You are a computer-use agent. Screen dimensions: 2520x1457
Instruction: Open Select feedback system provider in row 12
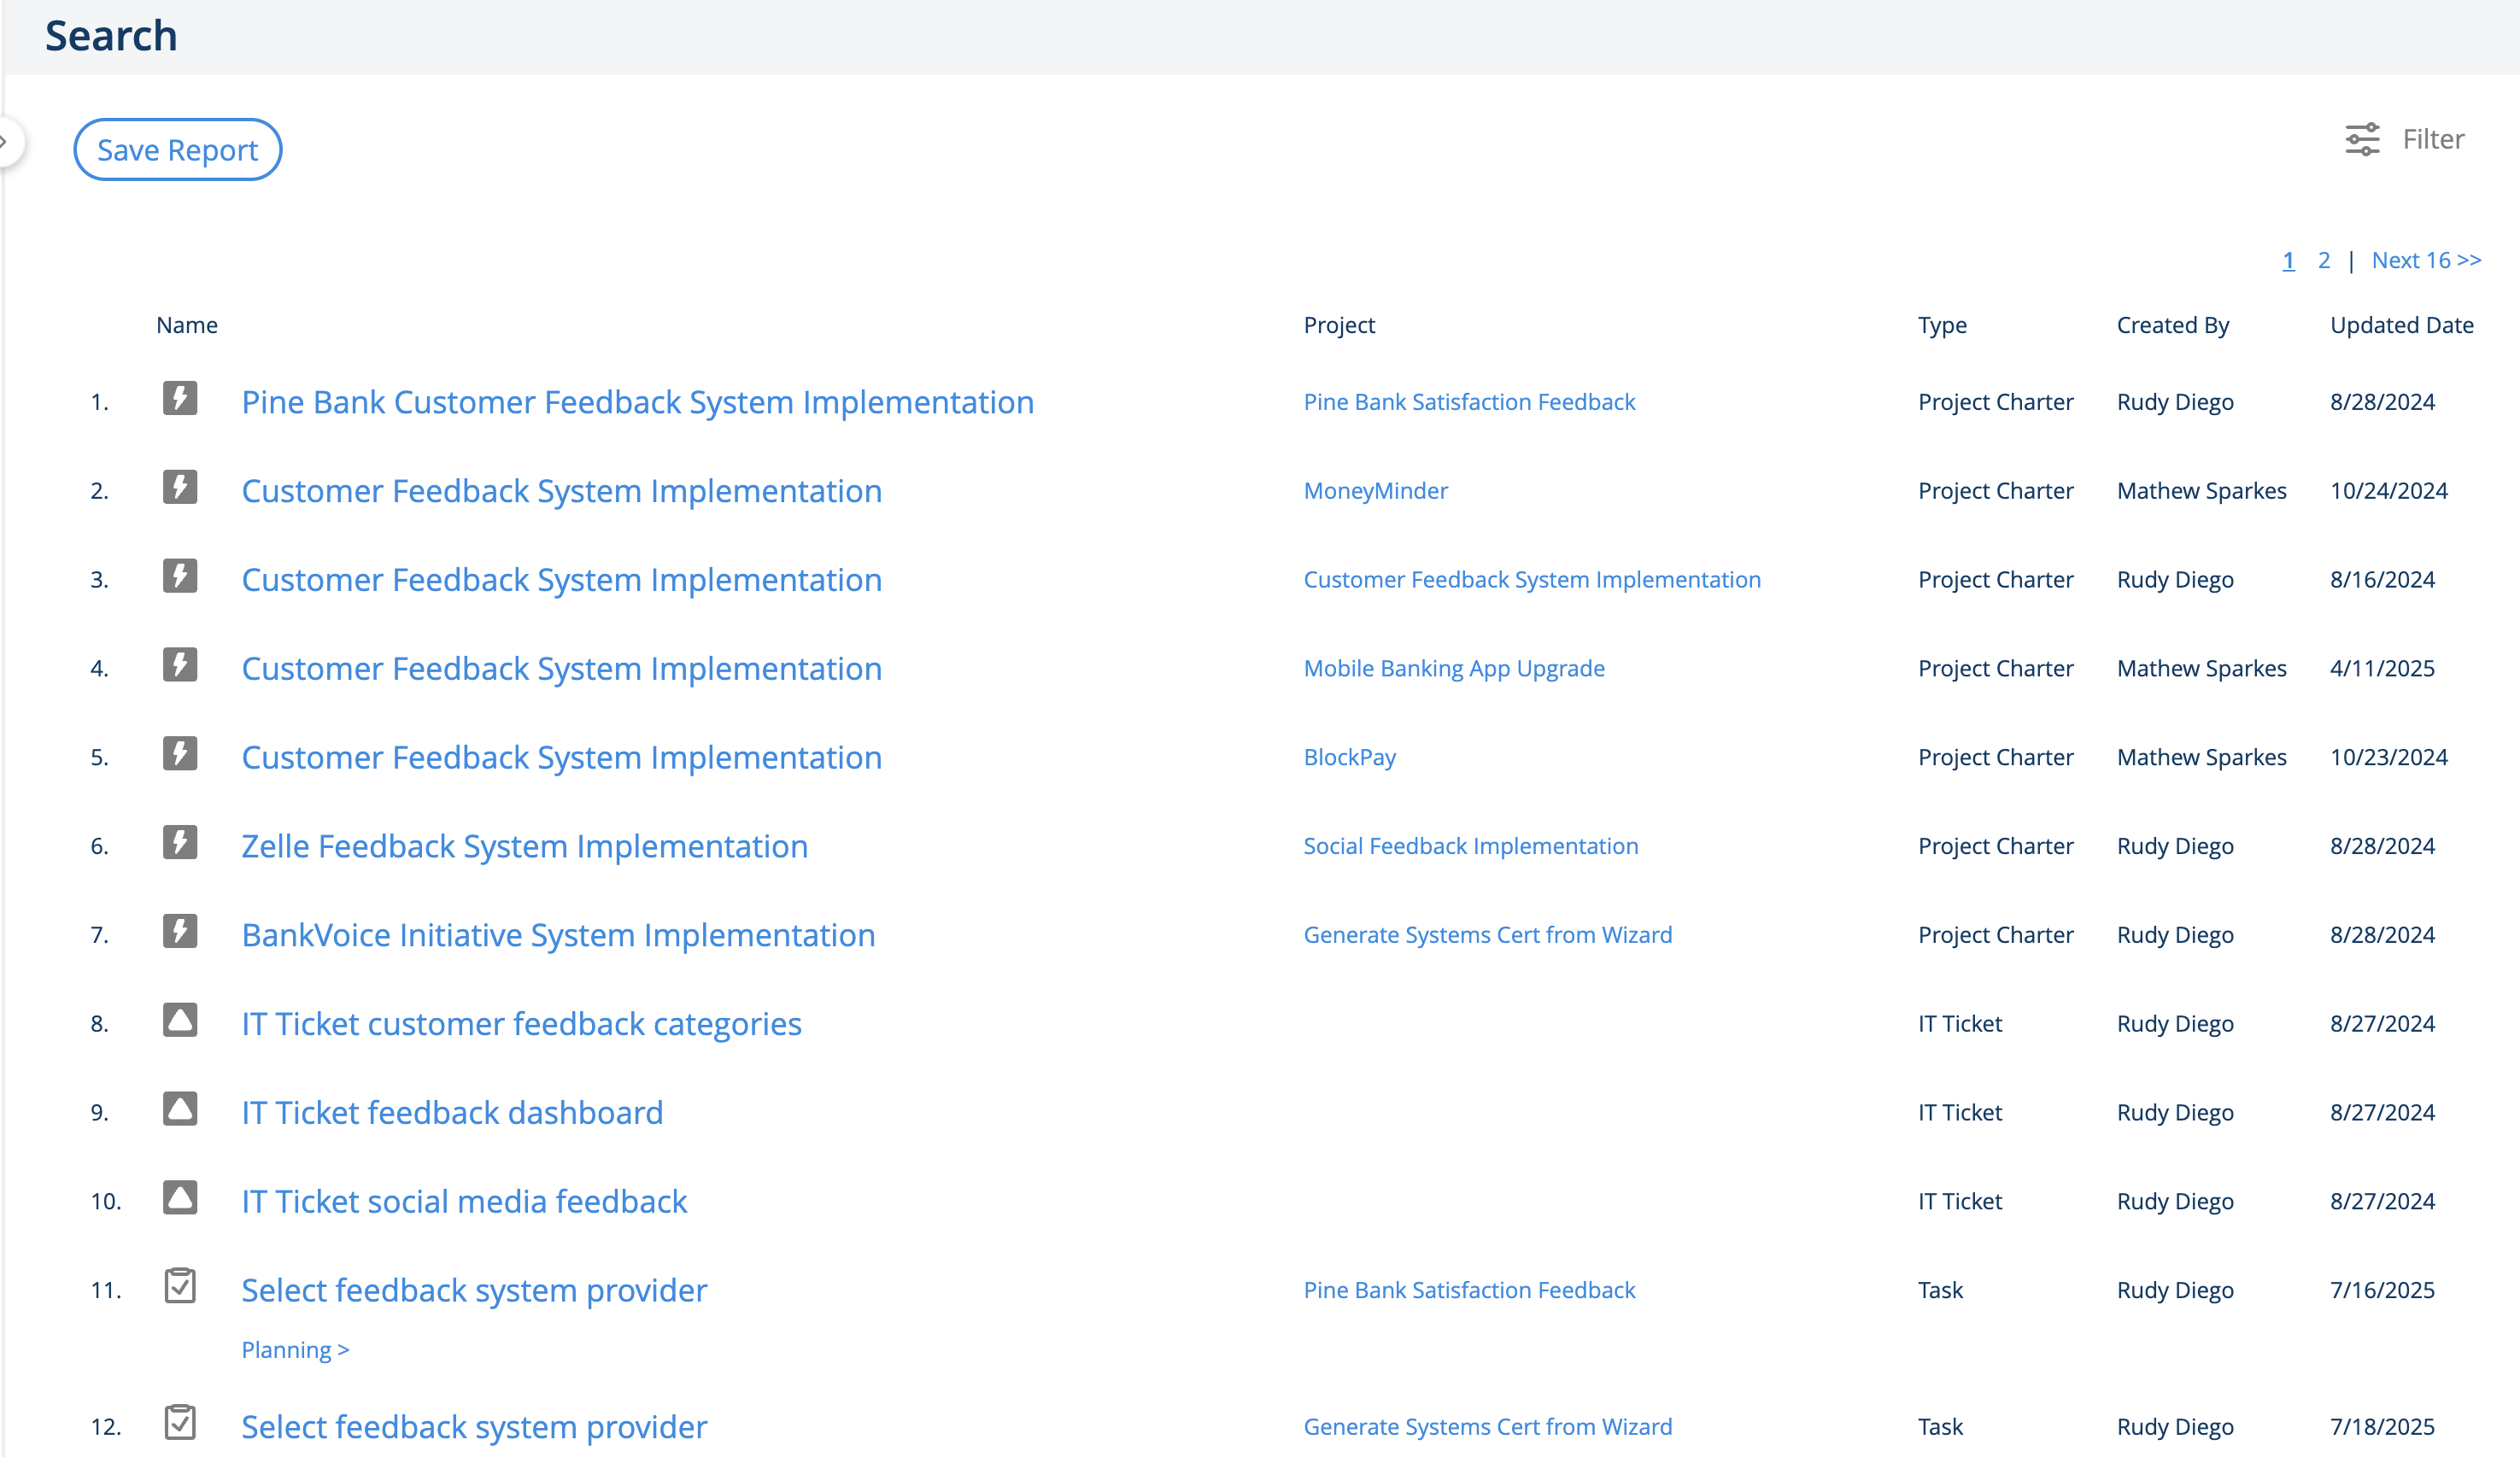(474, 1427)
